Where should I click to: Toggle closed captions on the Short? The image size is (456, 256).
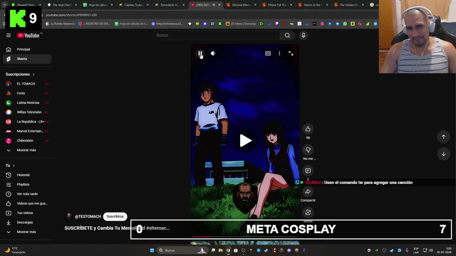click(268, 53)
